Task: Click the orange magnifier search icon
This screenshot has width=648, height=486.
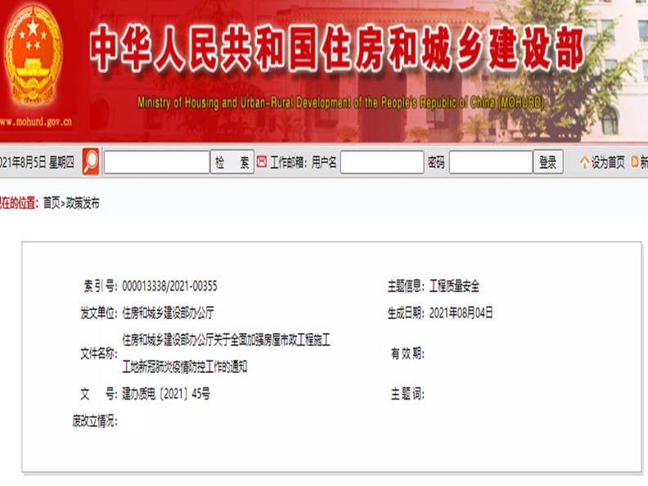Action: [x=91, y=161]
